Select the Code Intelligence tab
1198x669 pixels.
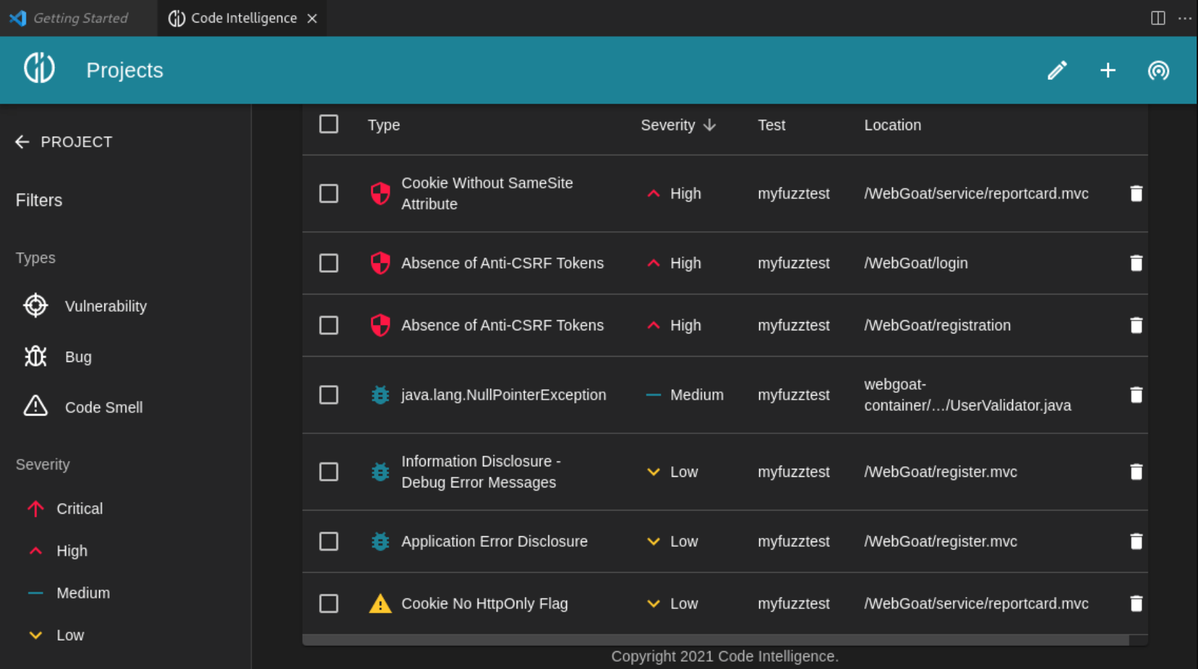point(243,18)
